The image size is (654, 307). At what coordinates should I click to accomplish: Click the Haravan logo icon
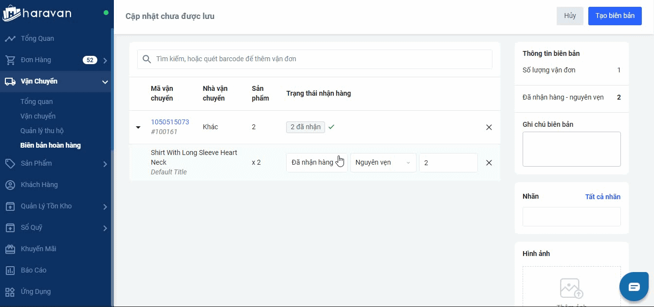(x=11, y=14)
